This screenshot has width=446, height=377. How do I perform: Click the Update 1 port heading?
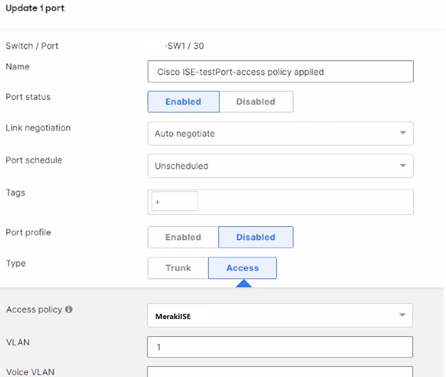(x=34, y=8)
